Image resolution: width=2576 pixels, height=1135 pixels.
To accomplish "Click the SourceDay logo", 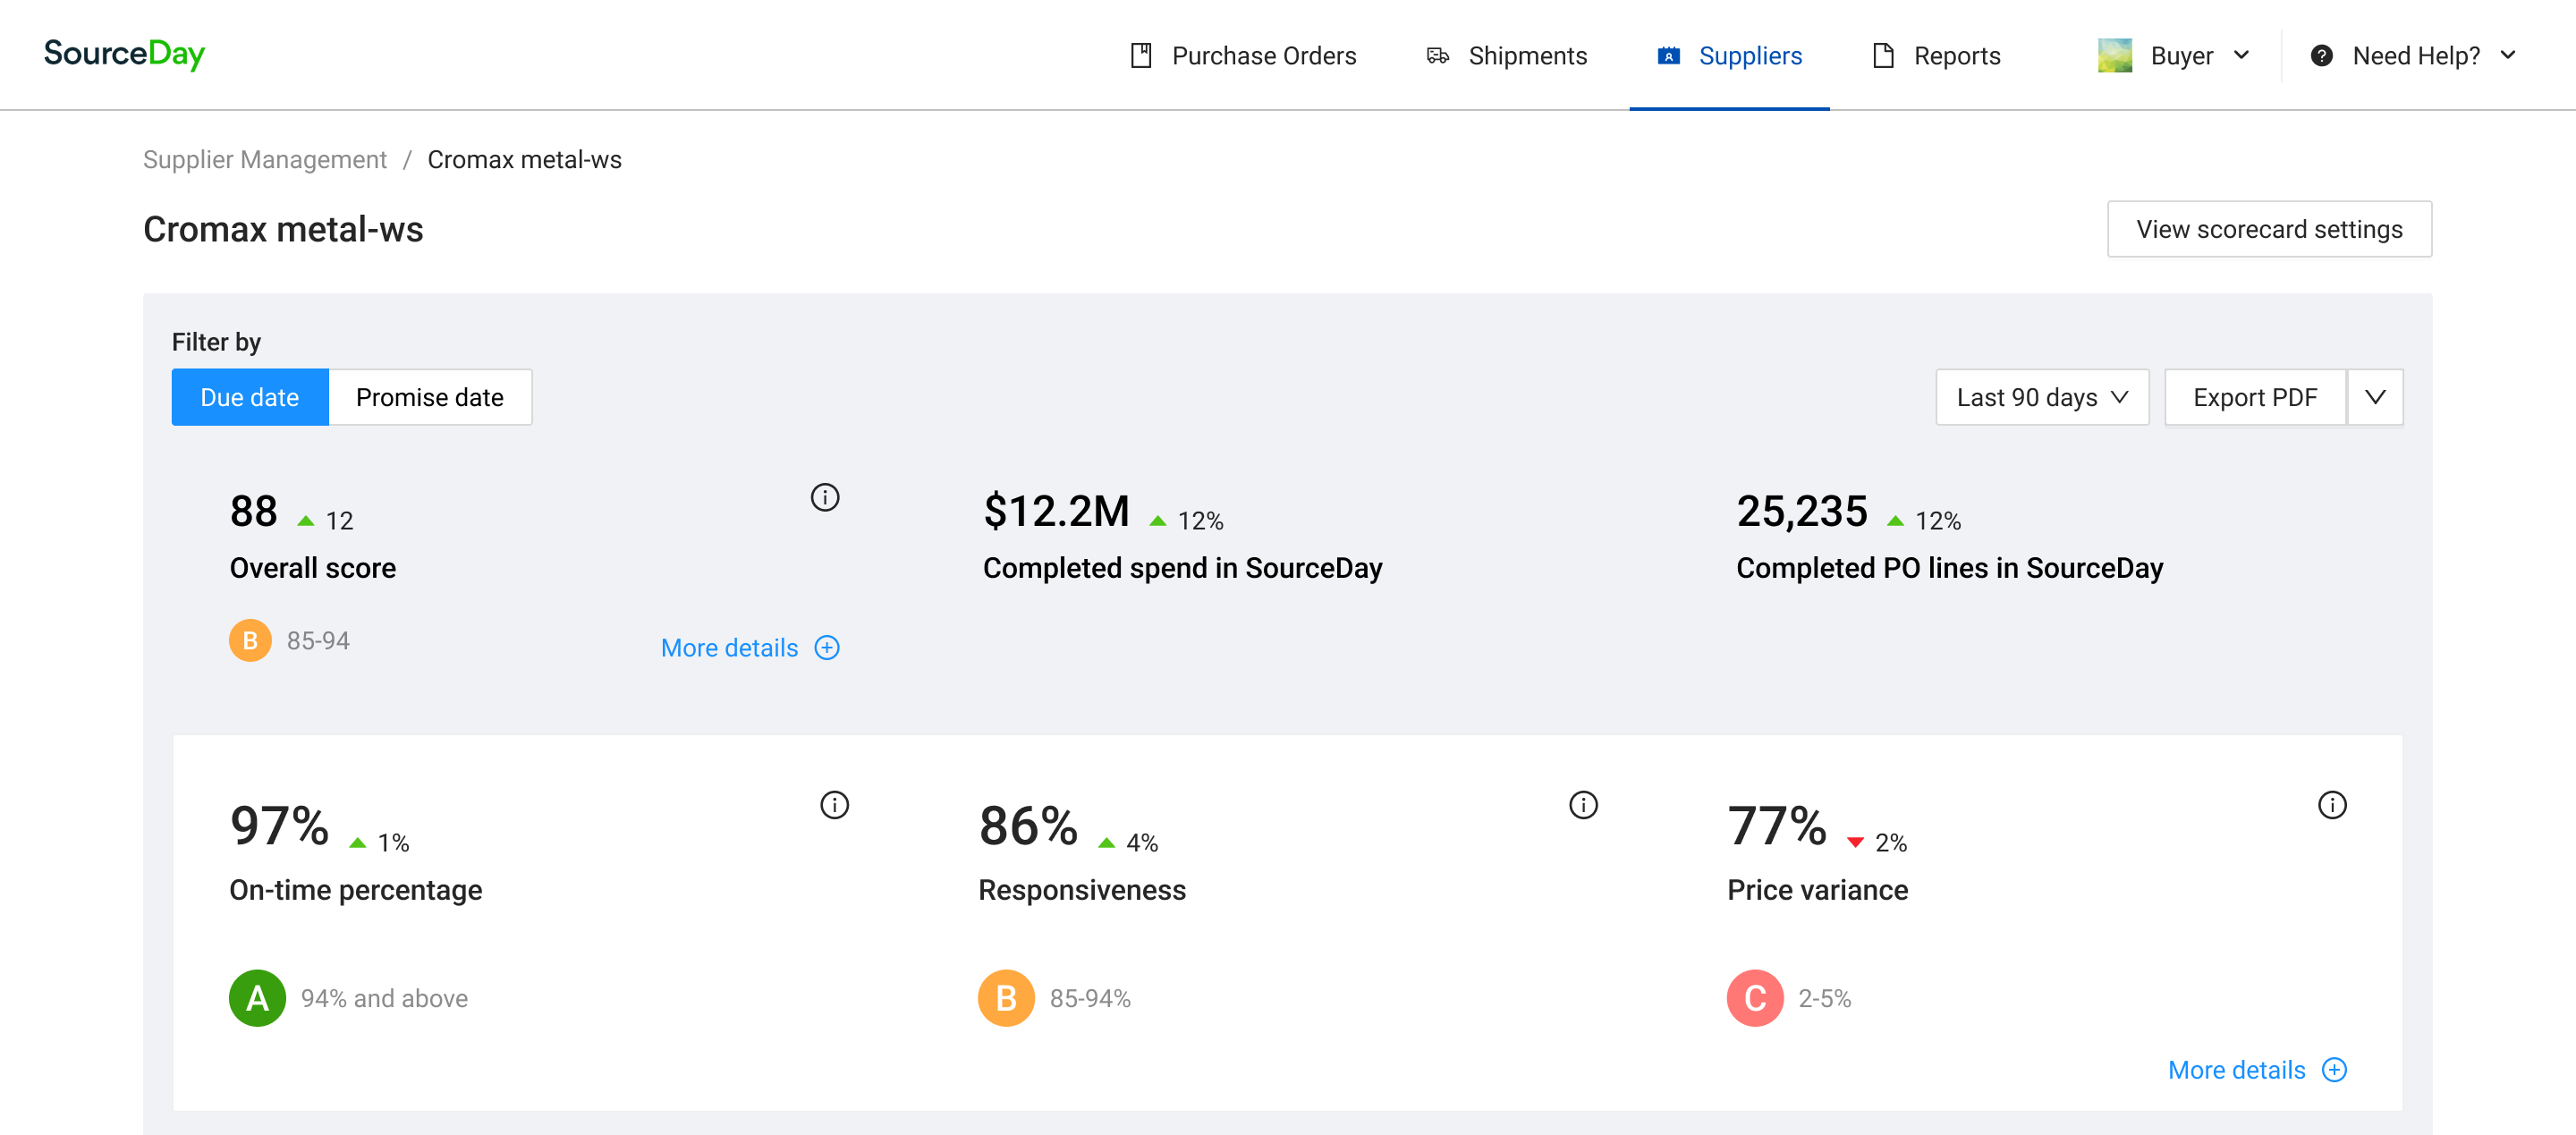I will 124,54.
